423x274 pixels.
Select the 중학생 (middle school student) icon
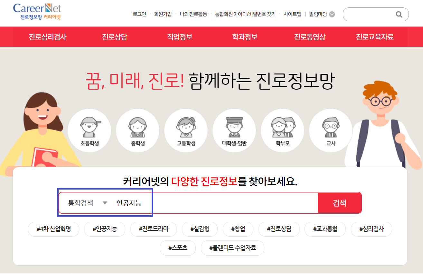point(137,130)
